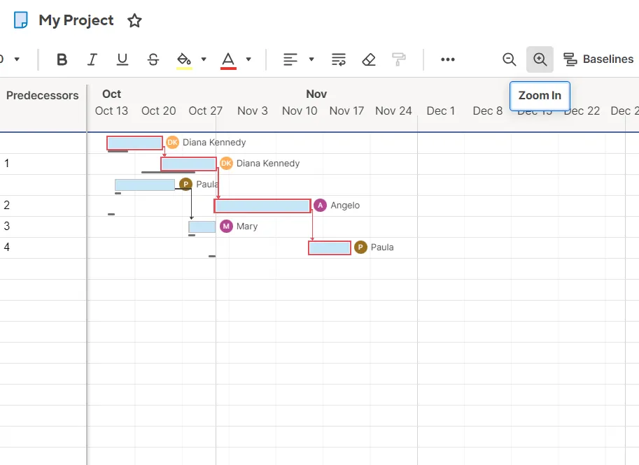Open the background color dropdown arrow

point(204,59)
